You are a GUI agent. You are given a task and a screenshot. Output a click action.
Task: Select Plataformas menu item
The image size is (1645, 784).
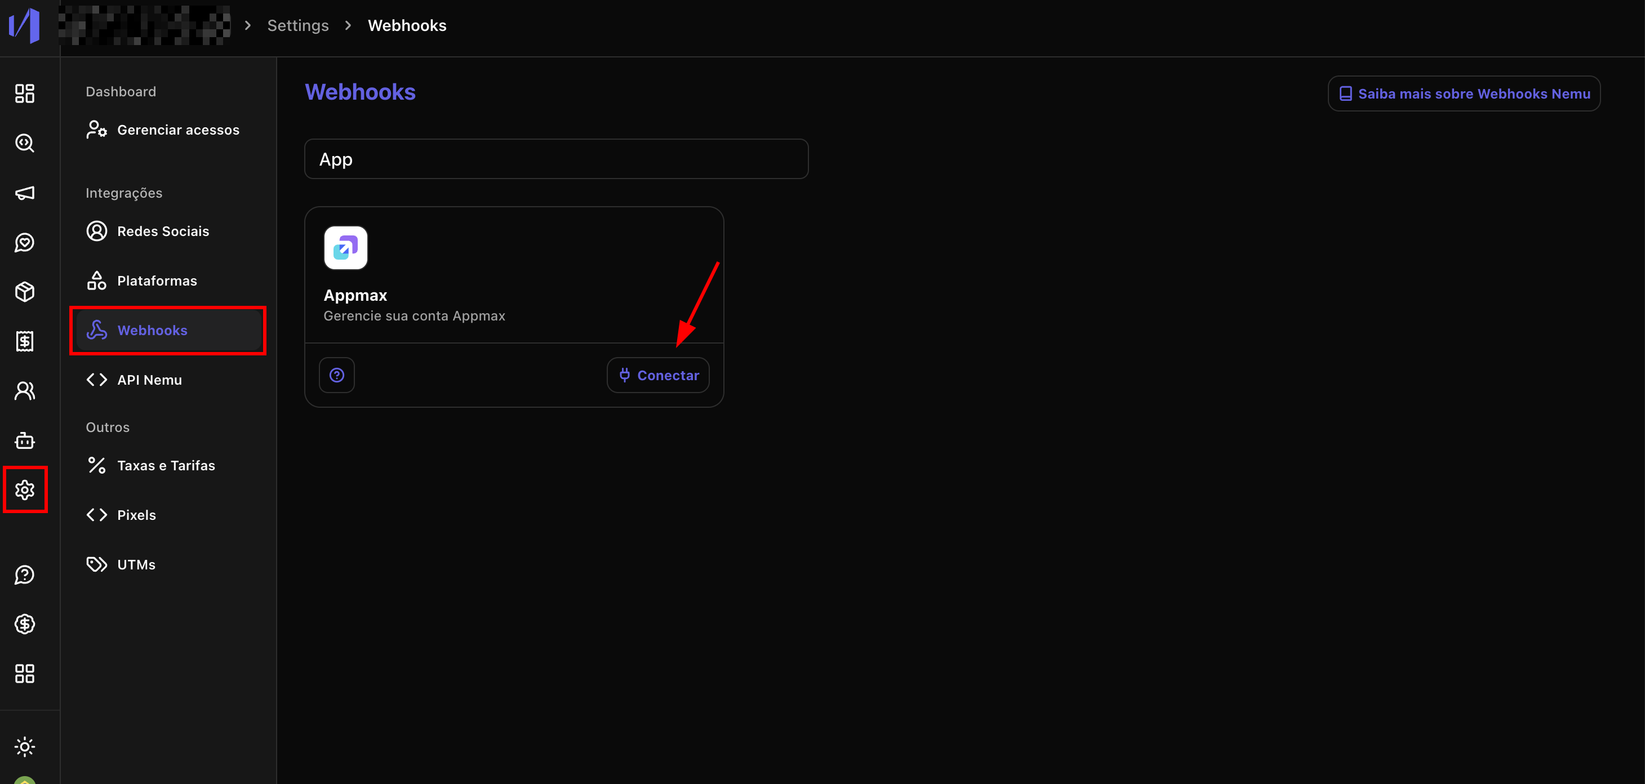point(157,281)
